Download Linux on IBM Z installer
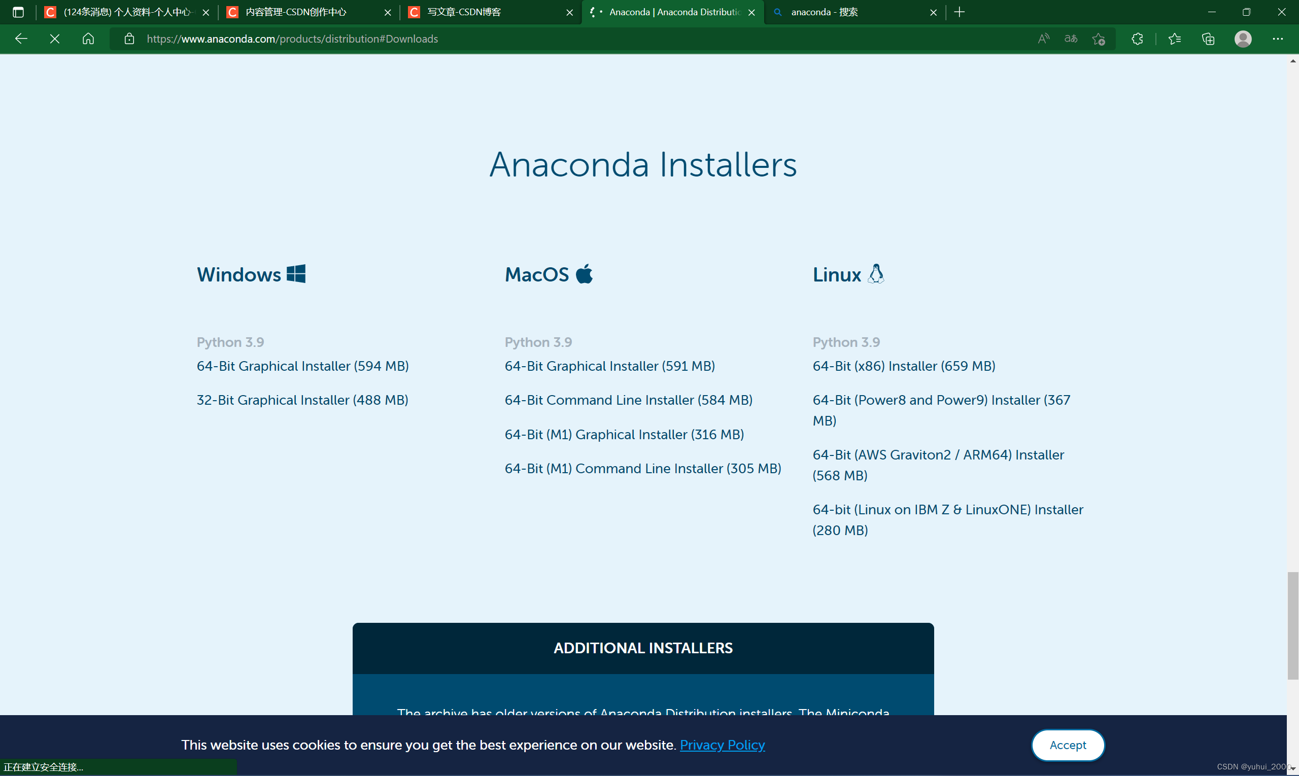 pos(948,520)
